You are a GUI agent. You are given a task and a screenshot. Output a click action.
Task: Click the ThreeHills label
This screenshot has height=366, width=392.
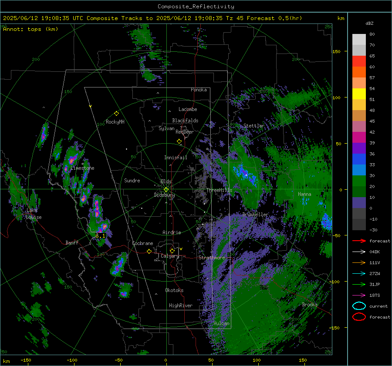[x=219, y=190]
